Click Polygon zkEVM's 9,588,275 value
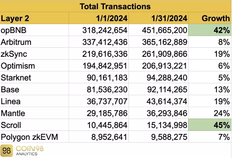 point(169,137)
